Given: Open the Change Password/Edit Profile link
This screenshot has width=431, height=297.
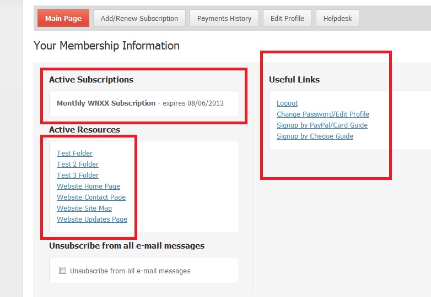Looking at the screenshot, I should (323, 114).
